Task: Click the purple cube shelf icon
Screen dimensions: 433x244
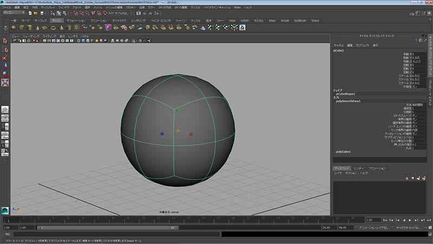Action: tap(108, 27)
